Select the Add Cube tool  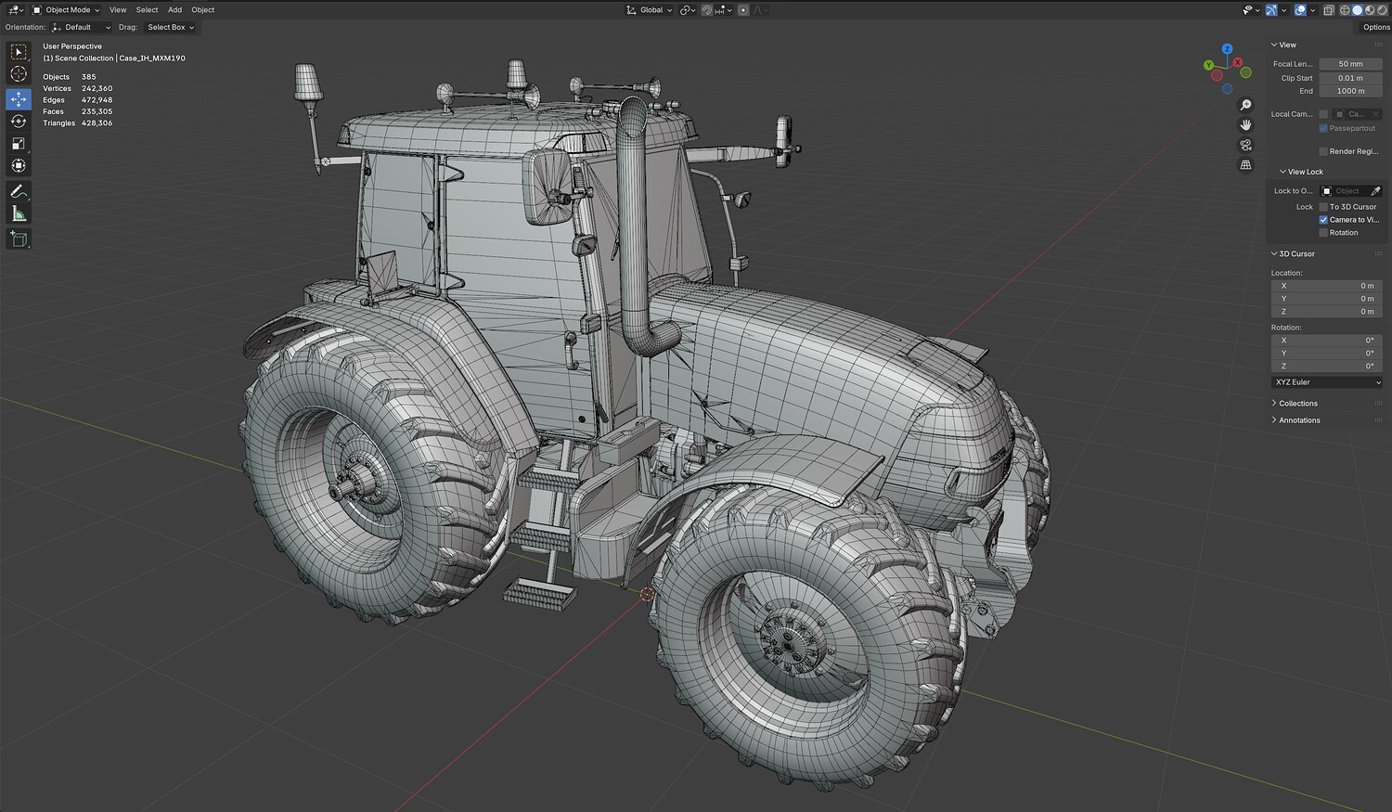(x=19, y=238)
